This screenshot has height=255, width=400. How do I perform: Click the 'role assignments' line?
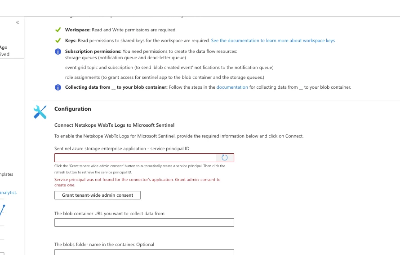pos(164,77)
